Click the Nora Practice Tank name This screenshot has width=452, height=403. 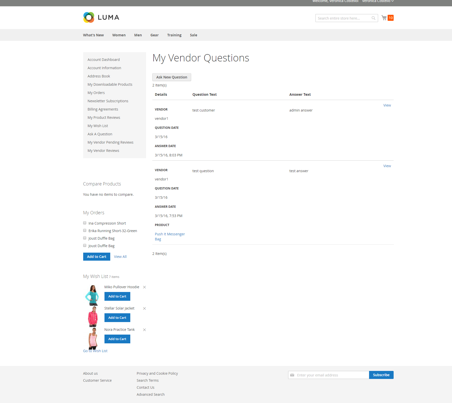click(x=120, y=330)
